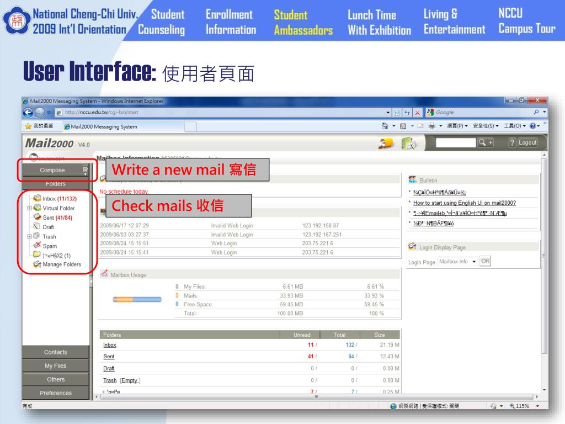Select Sent (41/84) in folder tree

pos(57,218)
